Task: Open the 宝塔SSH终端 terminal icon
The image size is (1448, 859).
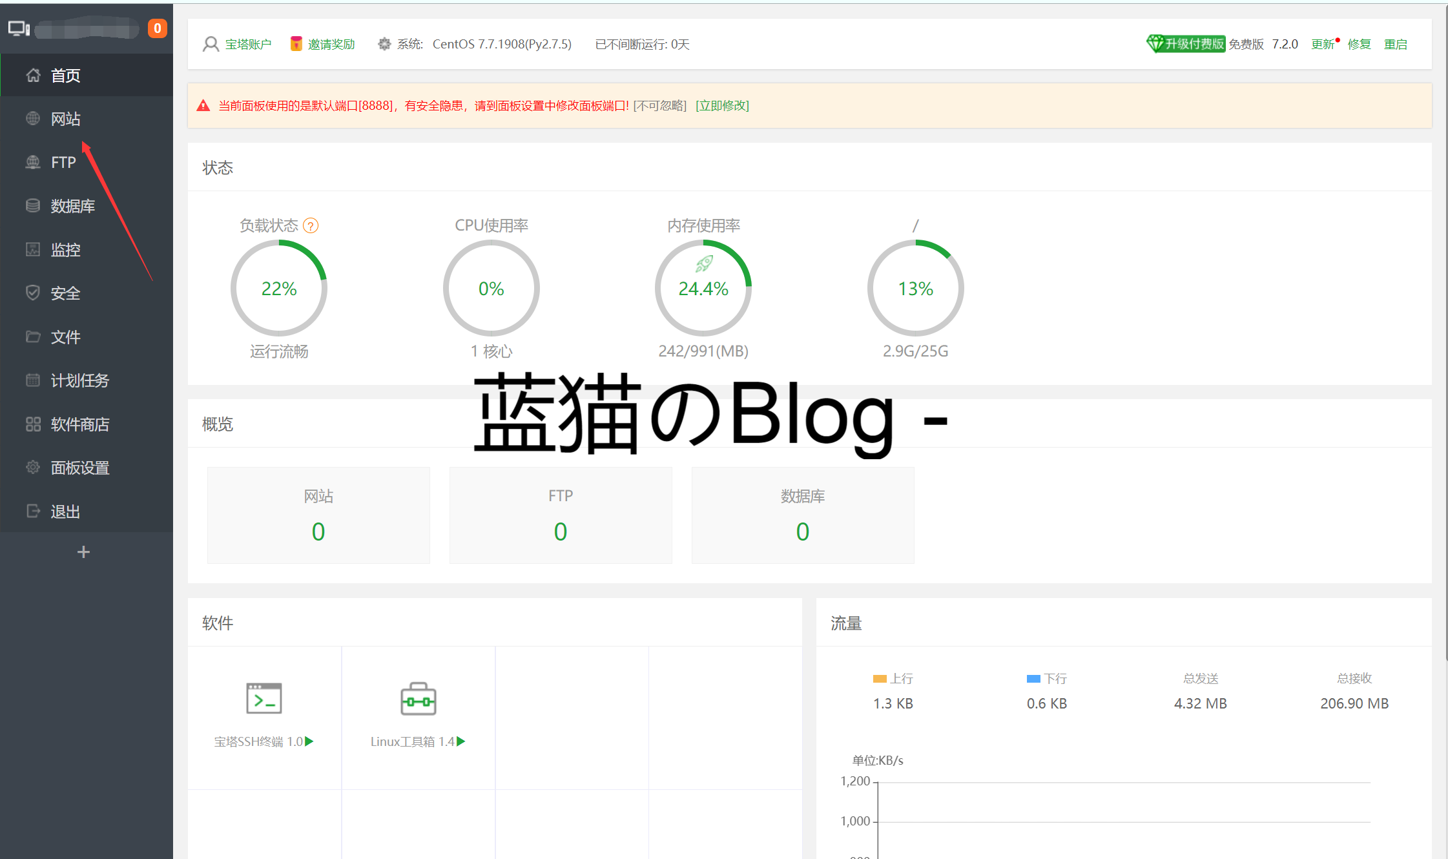Action: pos(264,698)
